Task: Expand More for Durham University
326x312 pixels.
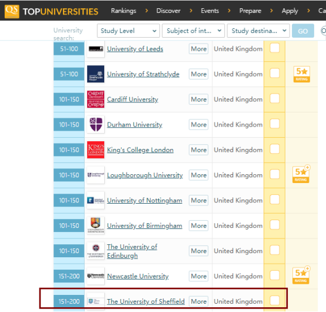Action: (x=198, y=124)
